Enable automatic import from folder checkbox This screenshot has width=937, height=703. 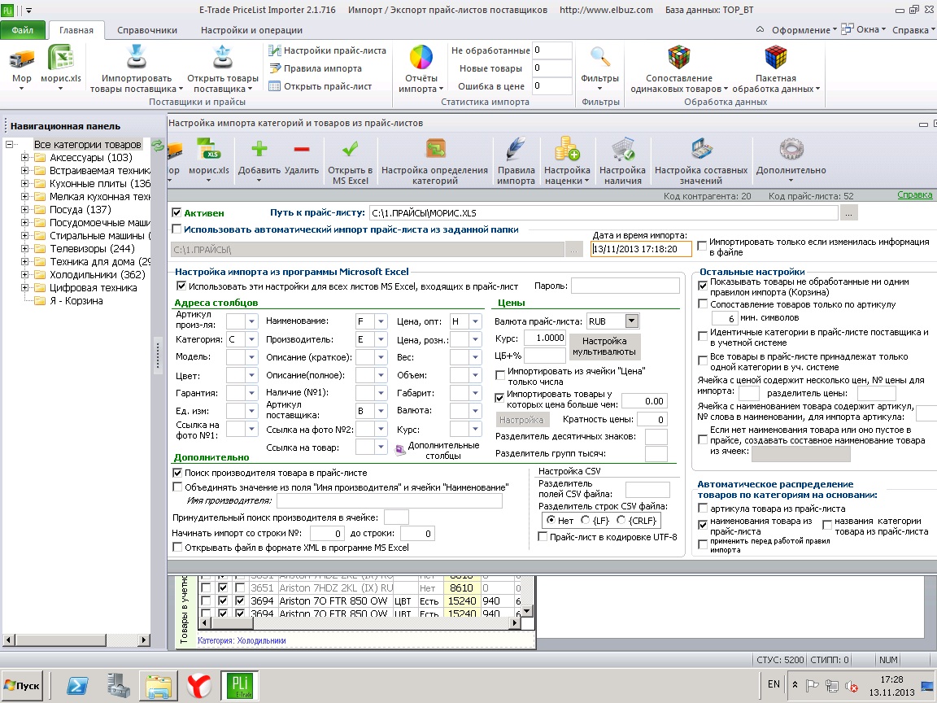[177, 229]
